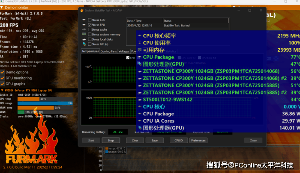Click the memory icon beside Stress system memory
This screenshot has height=173, width=300.
pos(83,35)
